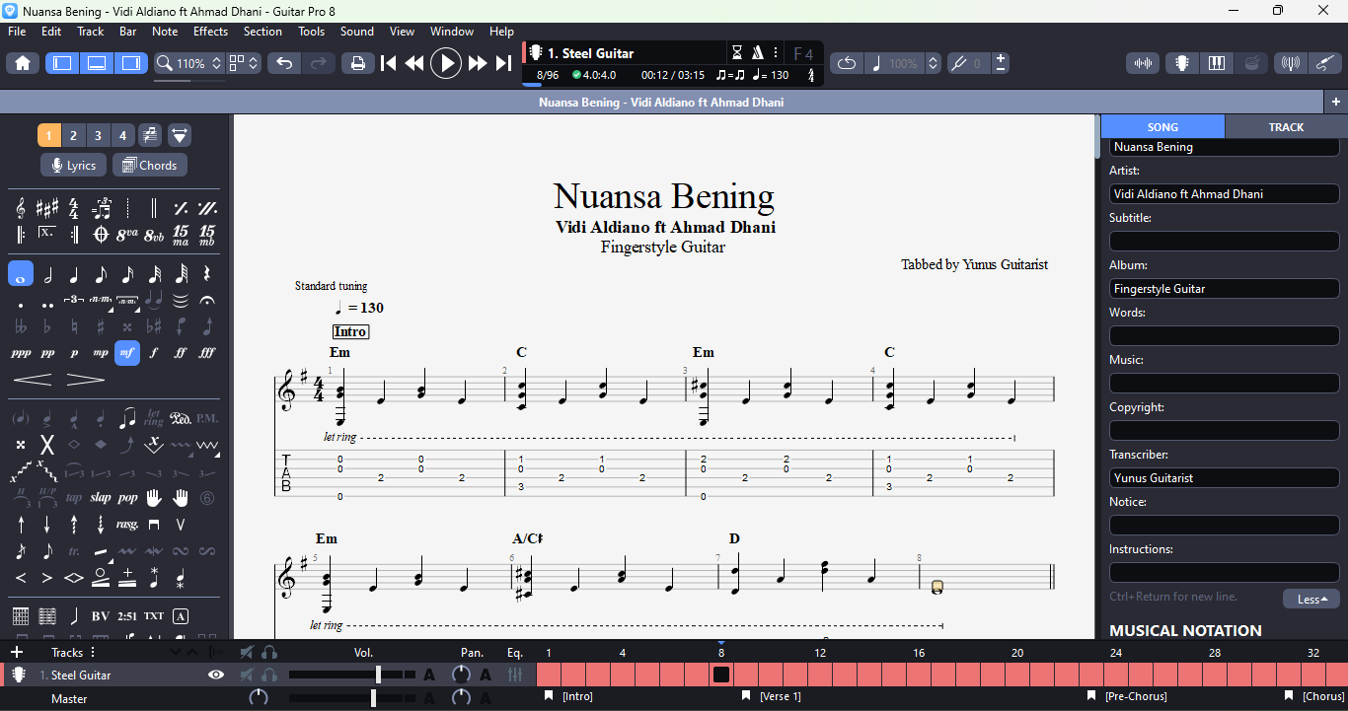Edit the Artist input field
The width and height of the screenshot is (1348, 711).
(1225, 194)
